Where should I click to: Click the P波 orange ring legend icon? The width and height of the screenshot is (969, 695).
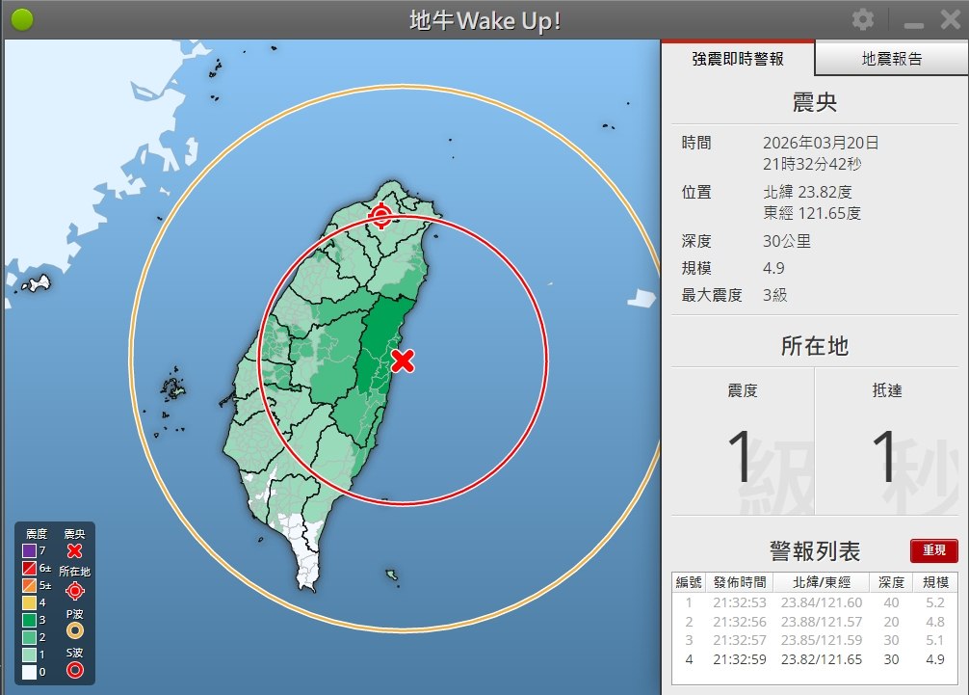click(x=75, y=630)
